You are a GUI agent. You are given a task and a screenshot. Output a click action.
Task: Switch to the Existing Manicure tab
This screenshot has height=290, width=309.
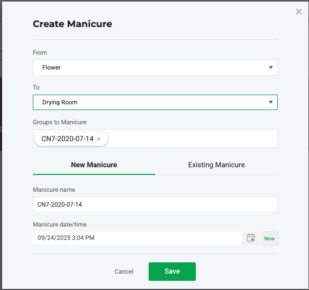click(x=216, y=165)
